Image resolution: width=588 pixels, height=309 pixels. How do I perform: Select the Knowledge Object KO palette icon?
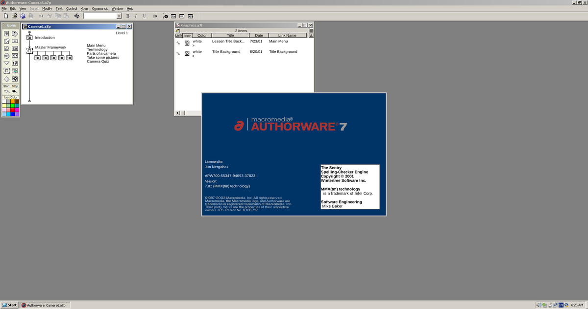(x=15, y=79)
